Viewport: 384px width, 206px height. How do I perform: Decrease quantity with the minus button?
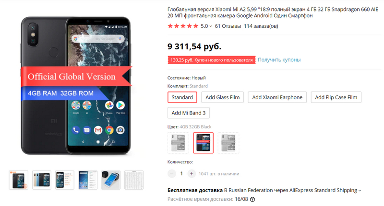click(172, 174)
